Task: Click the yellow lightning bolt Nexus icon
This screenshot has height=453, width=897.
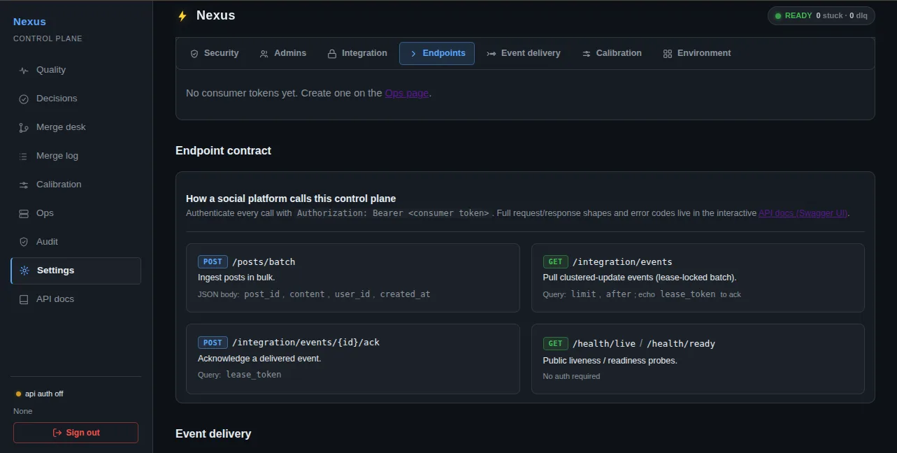Action: [x=182, y=15]
